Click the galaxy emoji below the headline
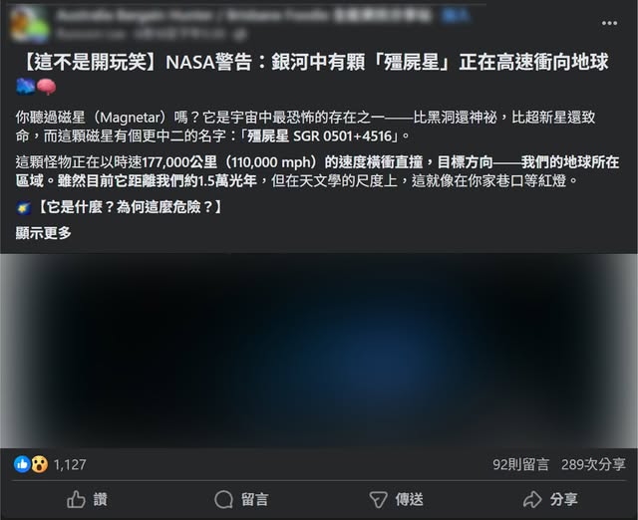Image resolution: width=638 pixels, height=520 pixels. click(x=26, y=87)
